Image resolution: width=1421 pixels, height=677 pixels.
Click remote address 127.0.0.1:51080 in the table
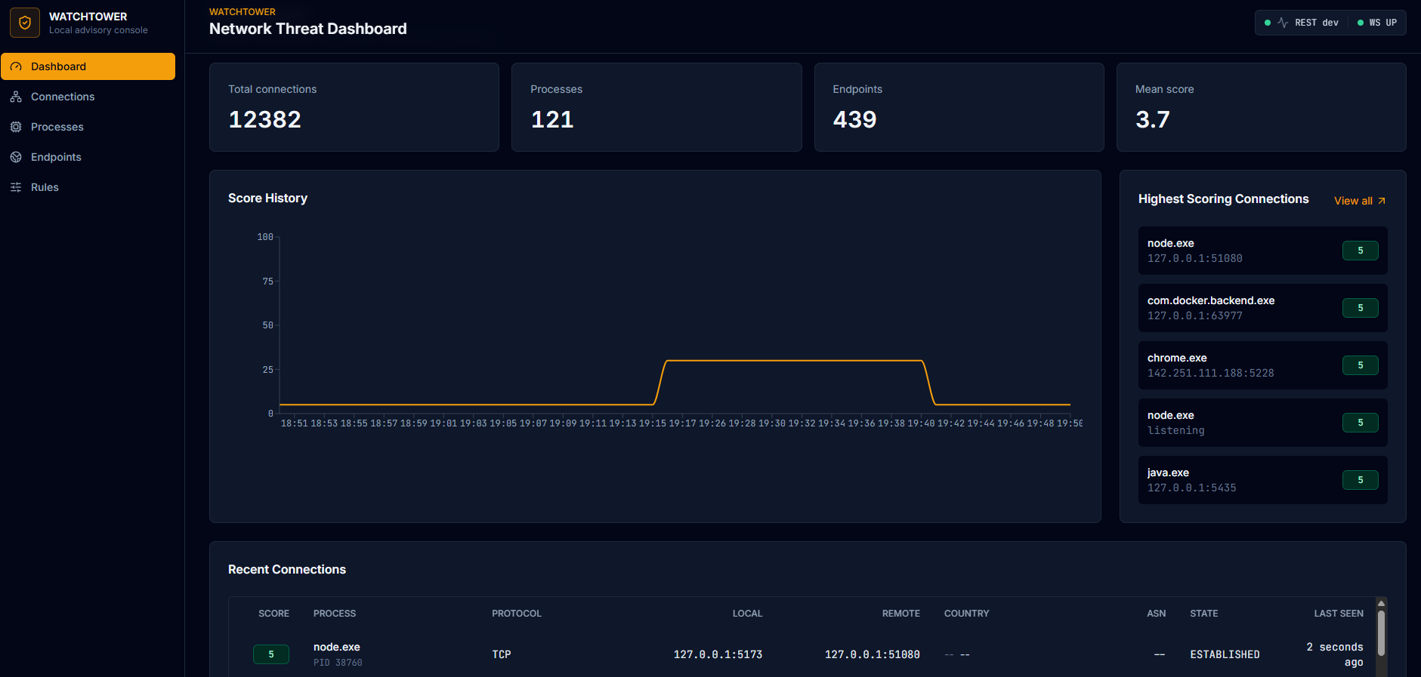click(873, 654)
